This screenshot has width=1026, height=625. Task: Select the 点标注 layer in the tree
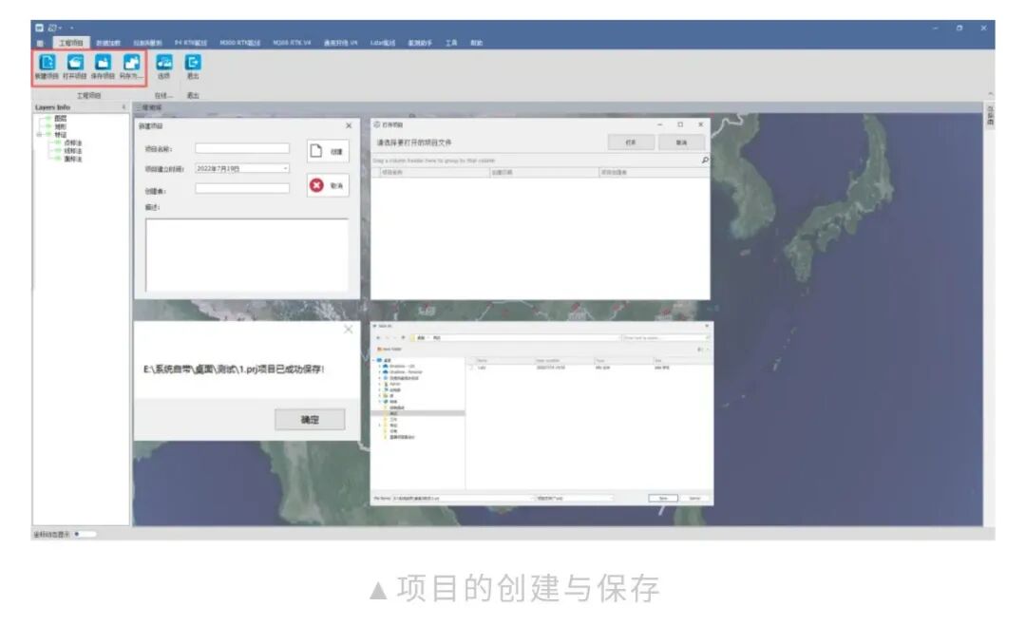(x=72, y=142)
